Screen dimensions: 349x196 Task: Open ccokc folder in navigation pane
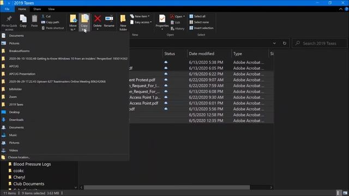[19, 171]
